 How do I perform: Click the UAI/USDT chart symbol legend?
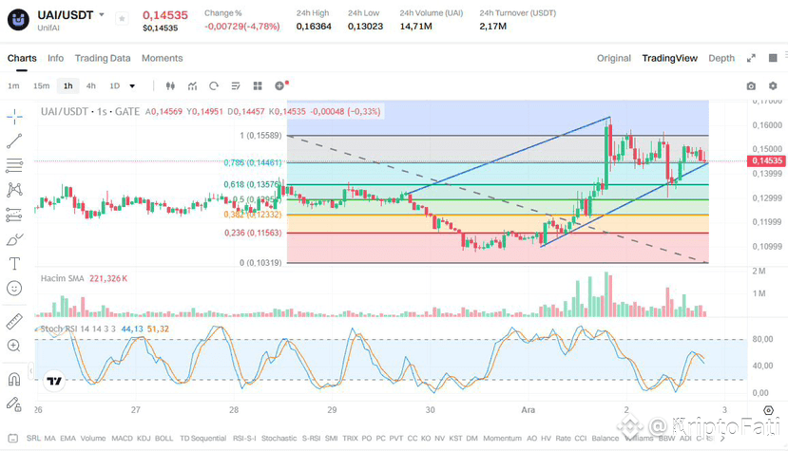pos(90,111)
